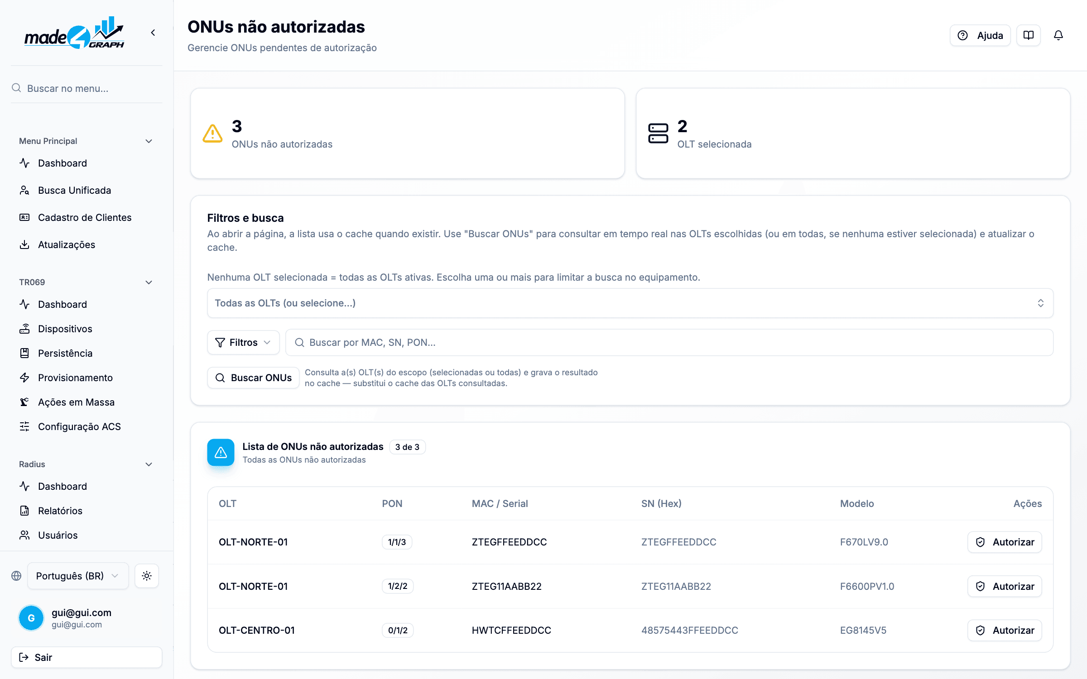
Task: Click the yellow warning triangle in the stats card
Action: click(212, 134)
